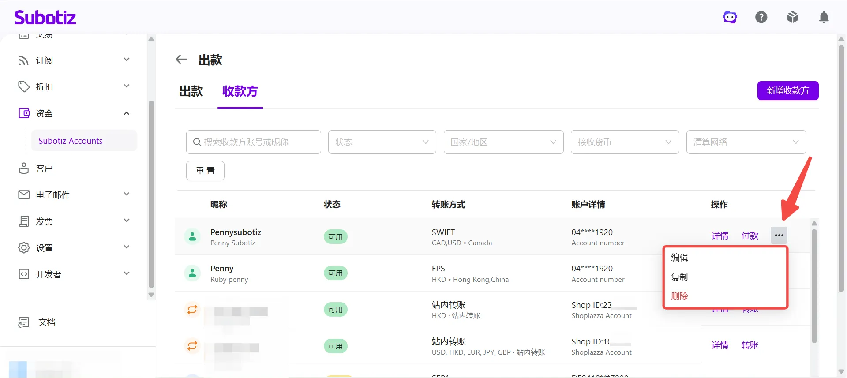This screenshot has height=378, width=847.
Task: Open 详情 for USD, HKD, EUR row
Action: click(720, 345)
